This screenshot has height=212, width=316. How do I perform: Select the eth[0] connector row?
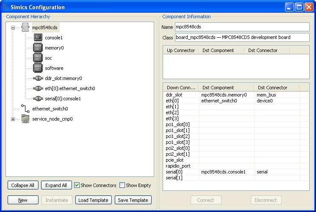[x=236, y=101]
